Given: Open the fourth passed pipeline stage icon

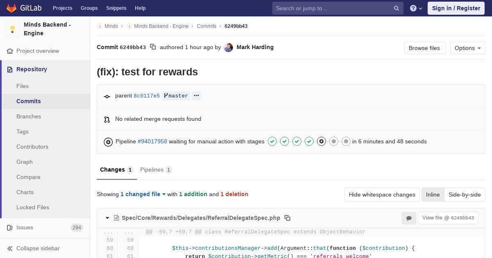Looking at the screenshot, I should [x=309, y=141].
